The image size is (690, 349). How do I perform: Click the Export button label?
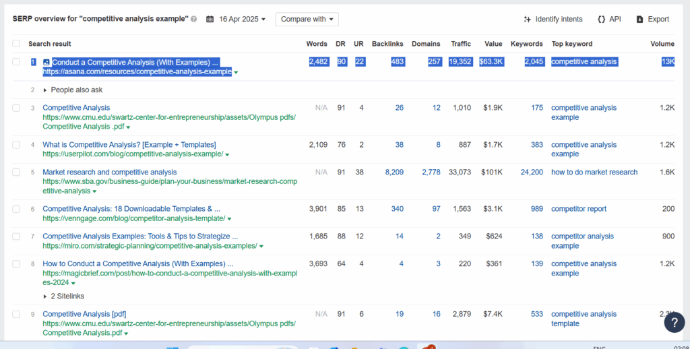pos(658,20)
